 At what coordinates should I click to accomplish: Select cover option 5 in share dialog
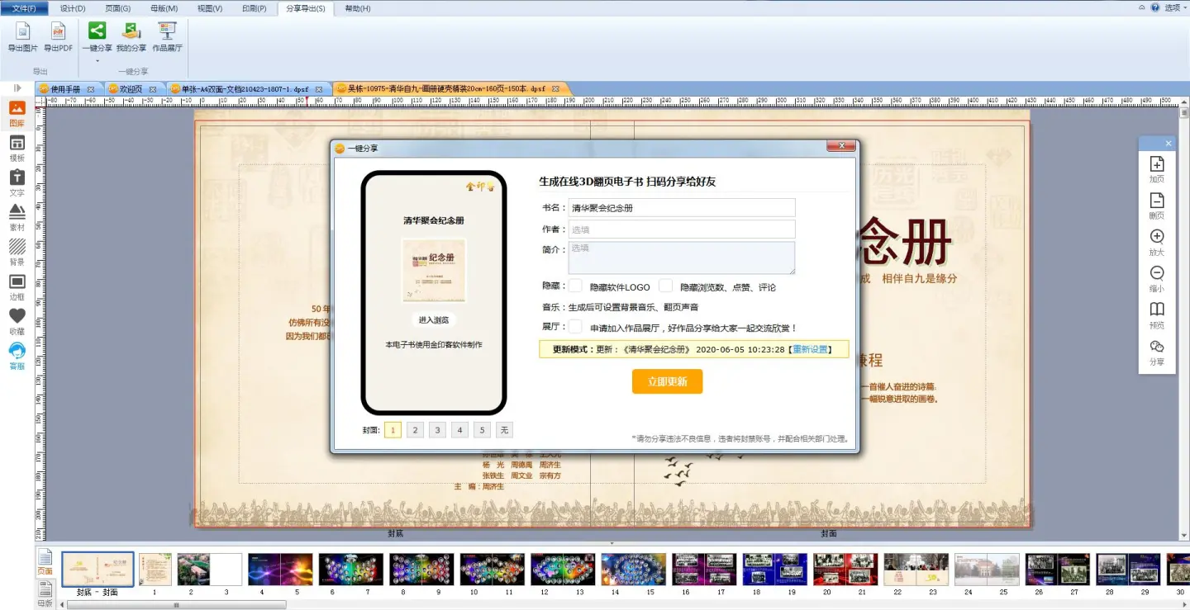pos(482,430)
